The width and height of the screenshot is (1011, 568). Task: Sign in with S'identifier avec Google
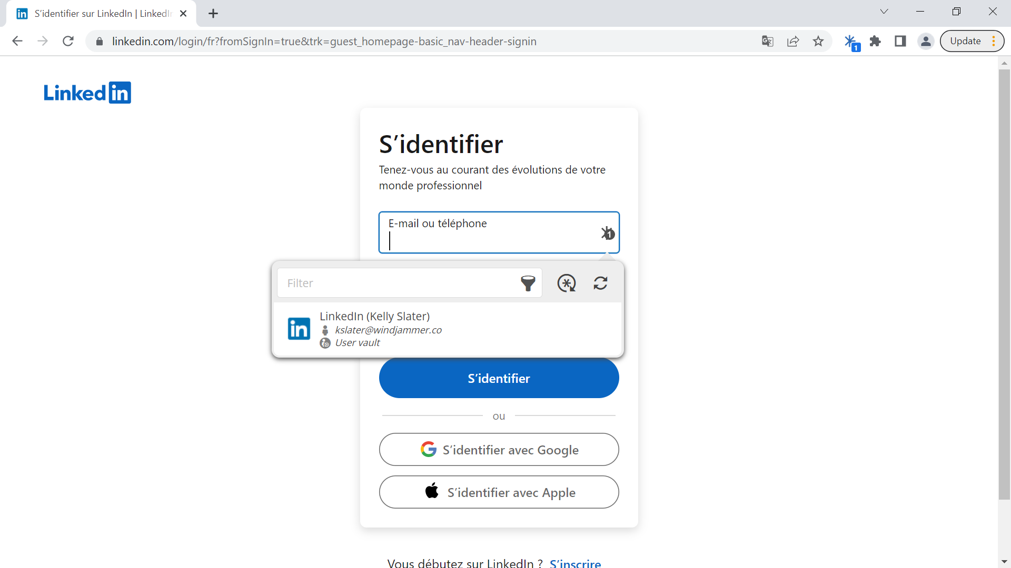point(499,450)
